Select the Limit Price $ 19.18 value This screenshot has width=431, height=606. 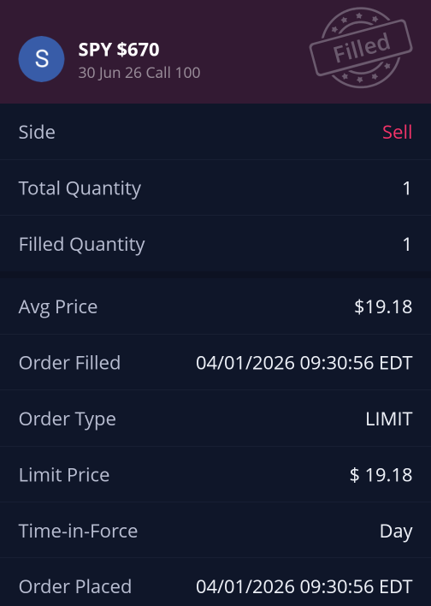(x=381, y=475)
